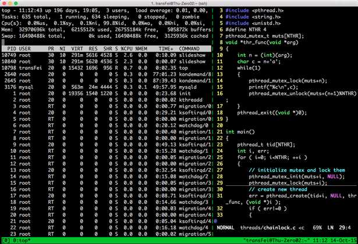358x244 pixels.
Task: Click the tmux status clock 11:12 14-Oct-15
Action: pos(335,241)
